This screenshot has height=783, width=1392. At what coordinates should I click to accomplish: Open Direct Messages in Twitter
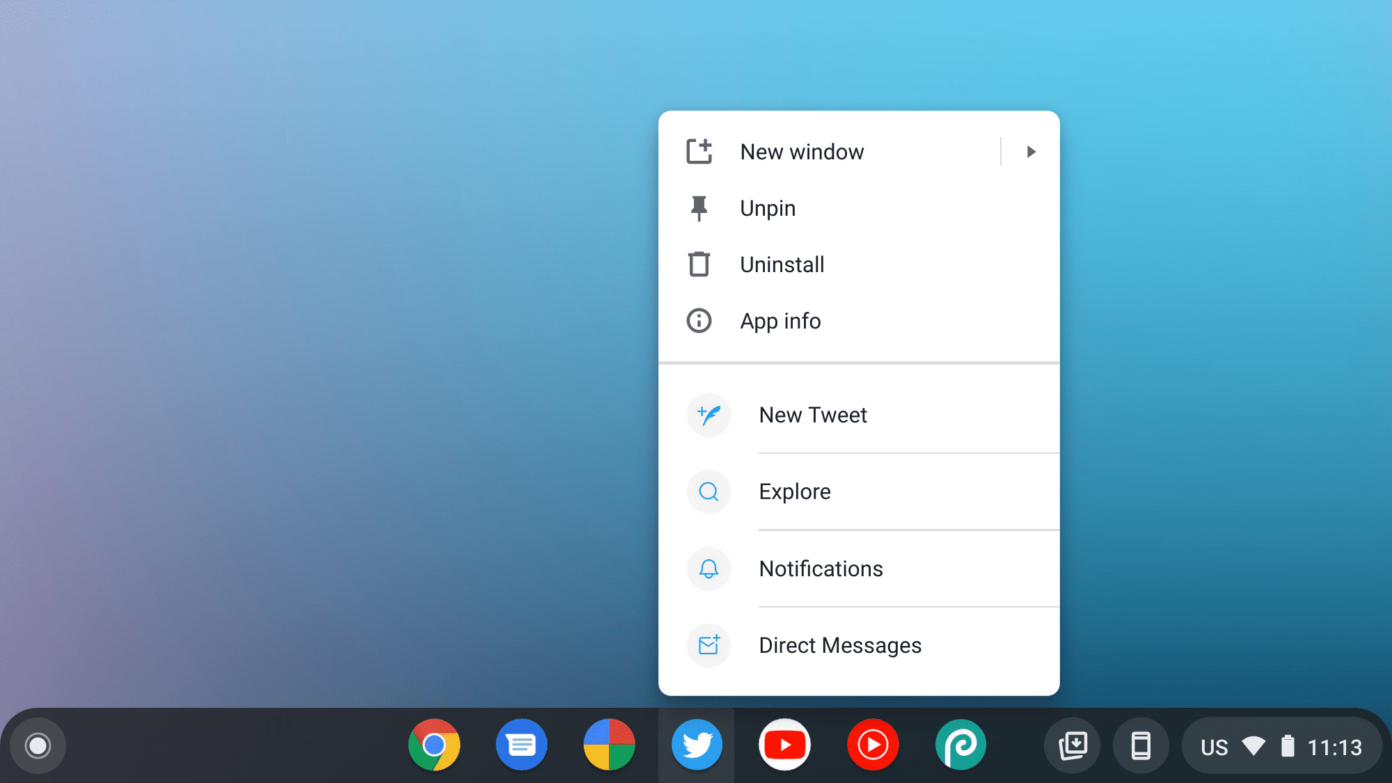pyautogui.click(x=840, y=644)
